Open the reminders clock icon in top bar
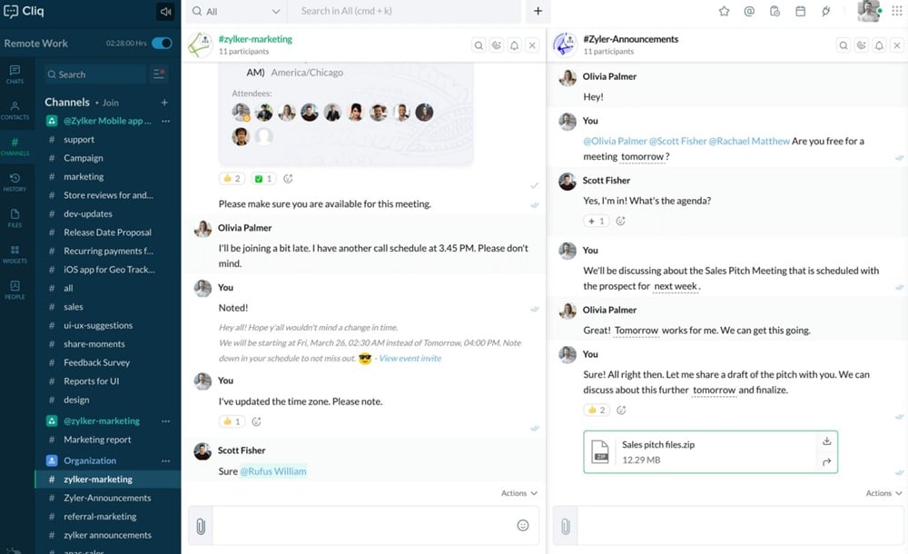908x554 pixels. tap(775, 11)
